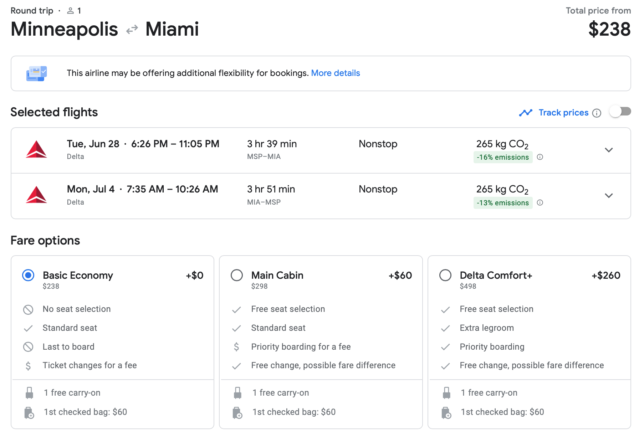Click info icon beside -13% emissions
Viewport: 644px width, 437px height.
click(540, 202)
